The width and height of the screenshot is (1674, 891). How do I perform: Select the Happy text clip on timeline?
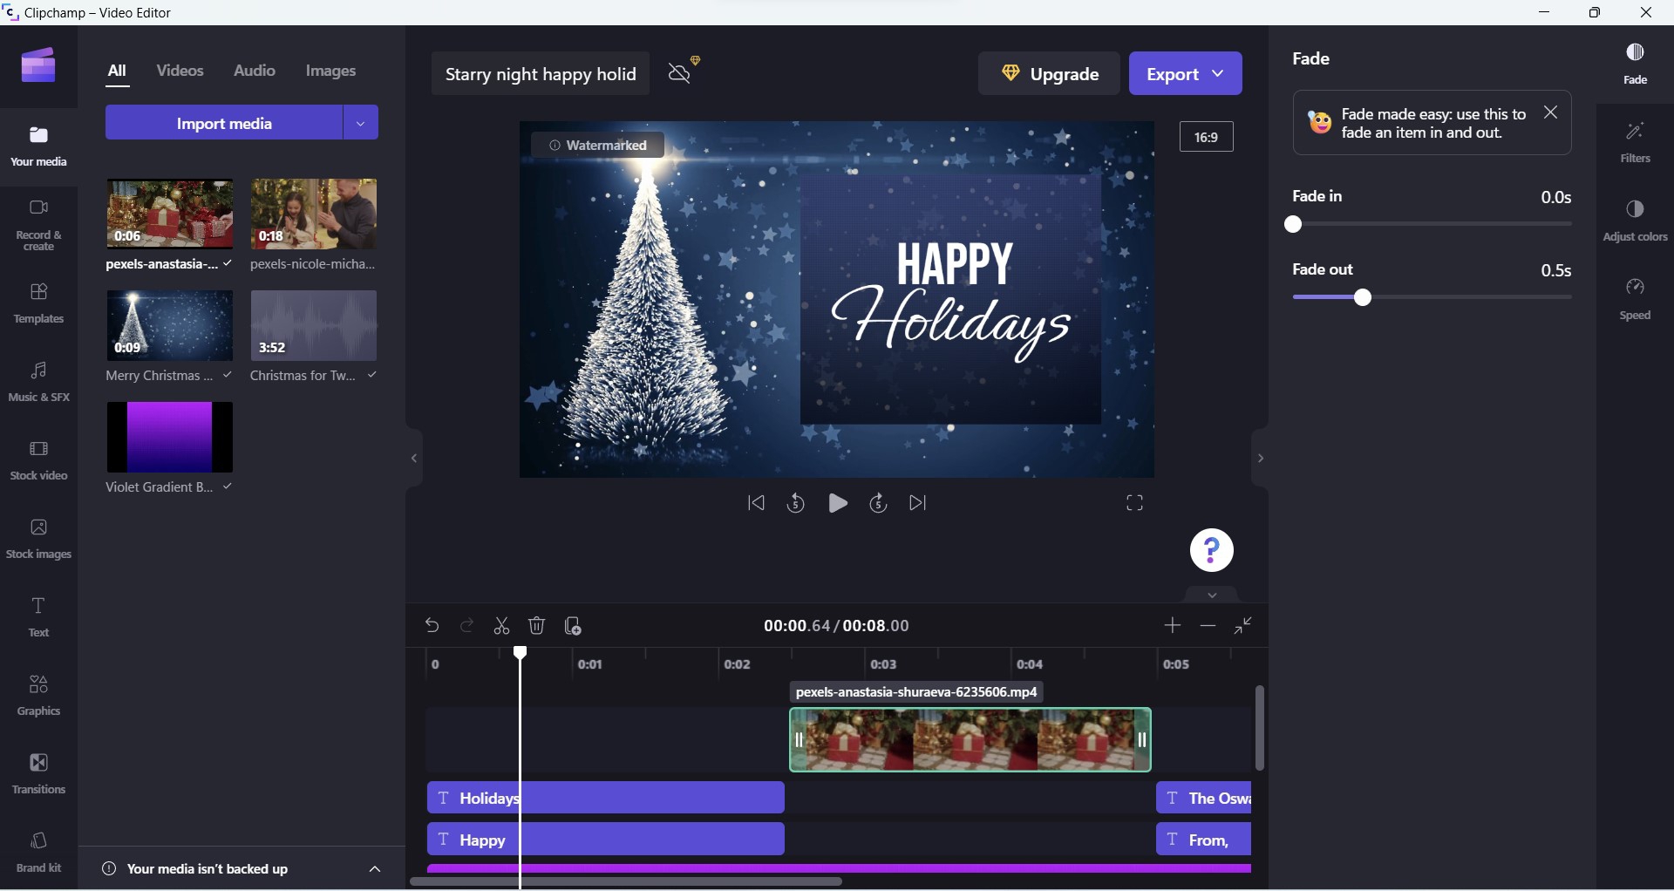tap(606, 840)
